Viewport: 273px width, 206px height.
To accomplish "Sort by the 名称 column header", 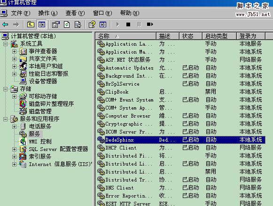I will pos(126,36).
